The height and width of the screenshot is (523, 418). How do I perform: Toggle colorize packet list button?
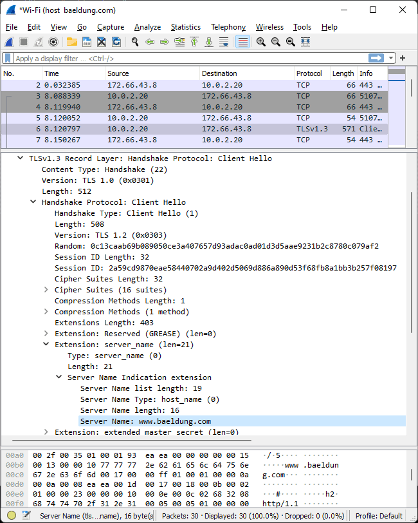click(x=242, y=42)
